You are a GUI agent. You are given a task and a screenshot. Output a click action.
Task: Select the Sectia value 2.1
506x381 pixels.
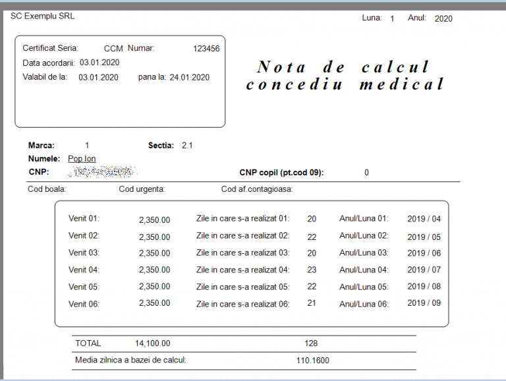[x=187, y=146]
